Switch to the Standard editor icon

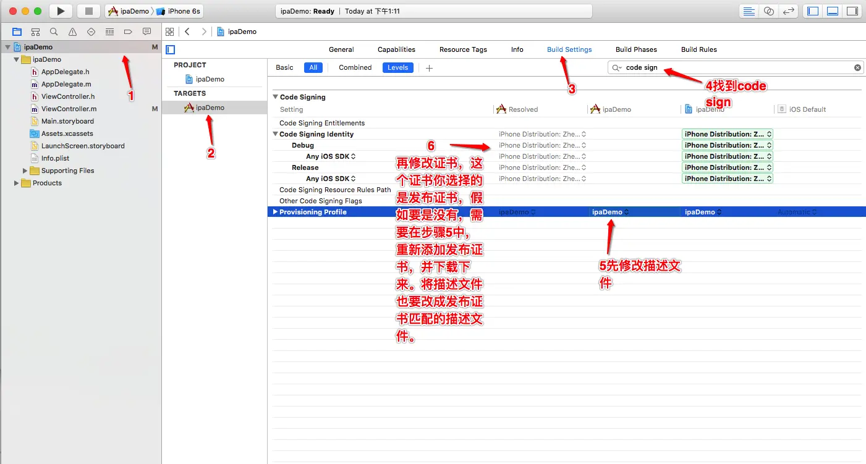click(749, 11)
